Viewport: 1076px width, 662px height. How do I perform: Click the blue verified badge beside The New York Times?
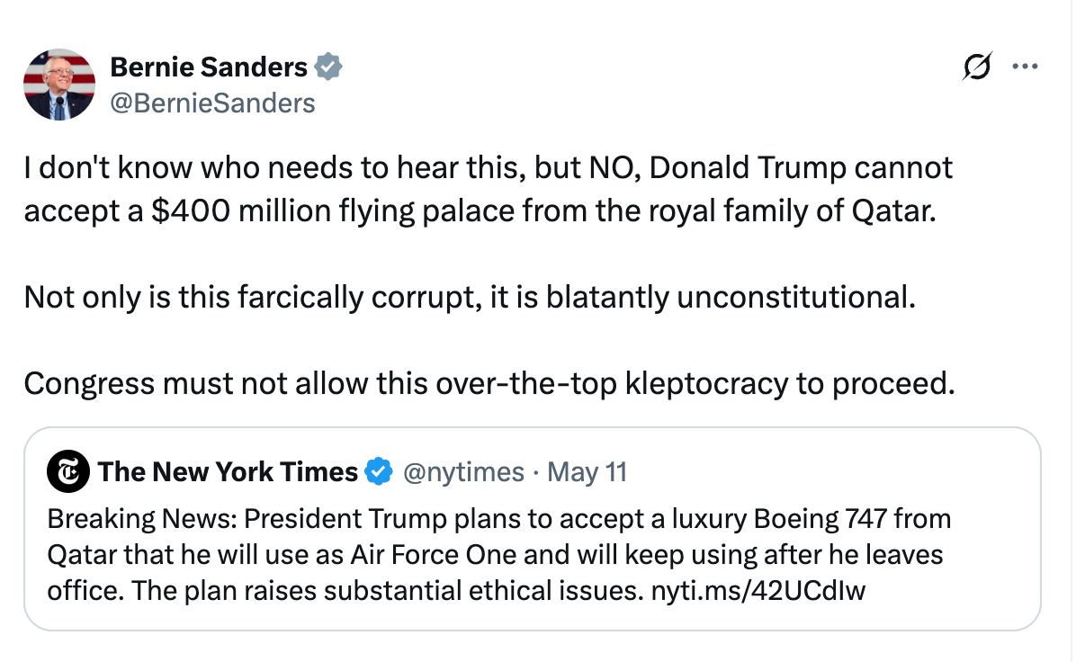379,471
